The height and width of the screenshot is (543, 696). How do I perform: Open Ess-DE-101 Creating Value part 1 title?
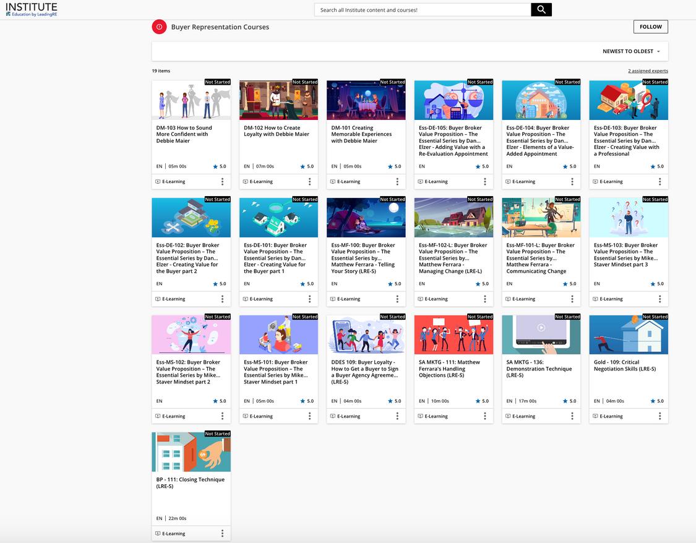pyautogui.click(x=275, y=258)
